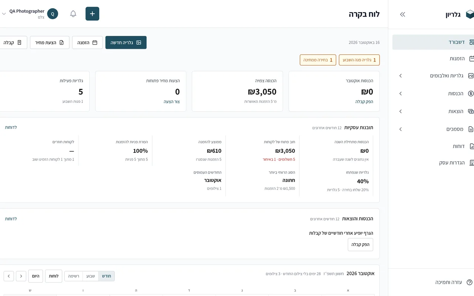Click the הצעת מחיר button

(x=50, y=43)
